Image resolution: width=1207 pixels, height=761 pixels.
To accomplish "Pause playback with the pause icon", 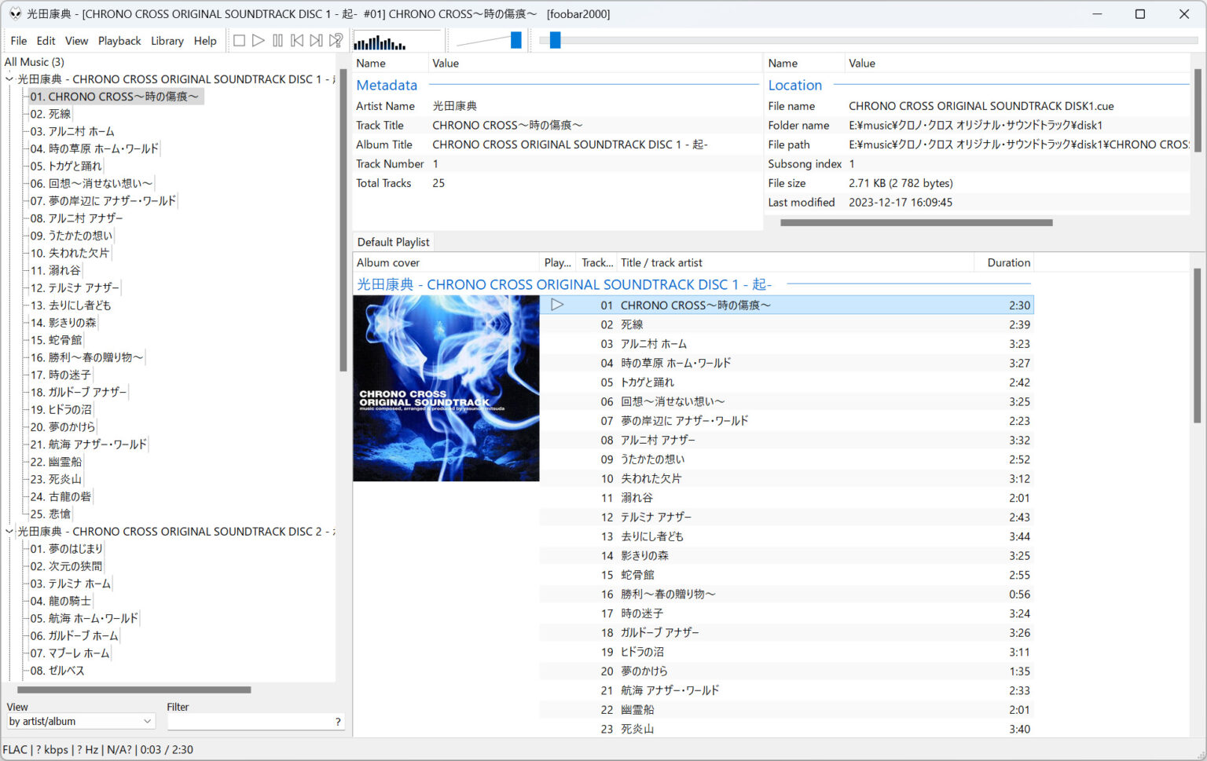I will point(277,40).
